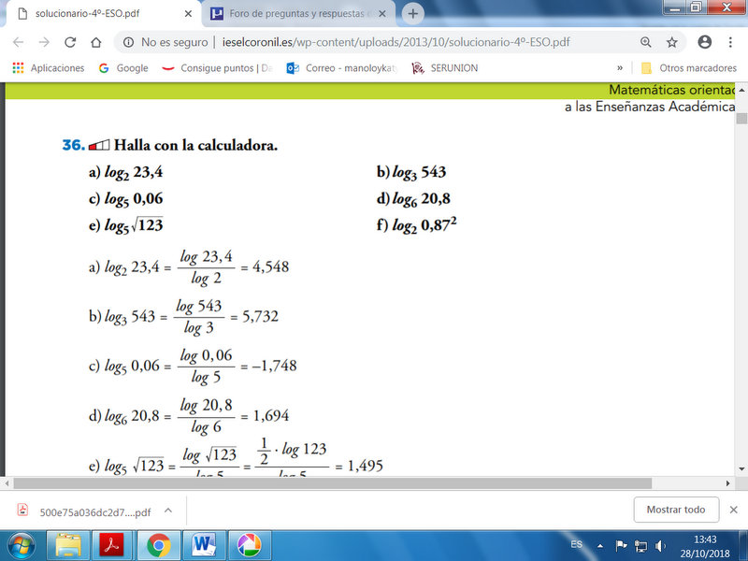Bookmark this page with the star icon
The height and width of the screenshot is (561, 748).
671,42
